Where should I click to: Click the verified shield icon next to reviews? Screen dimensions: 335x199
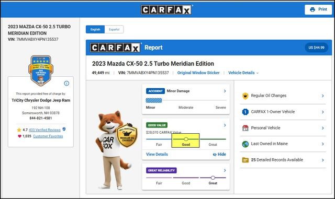(x=64, y=129)
